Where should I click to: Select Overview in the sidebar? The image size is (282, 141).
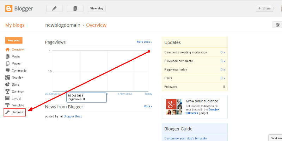point(18,49)
